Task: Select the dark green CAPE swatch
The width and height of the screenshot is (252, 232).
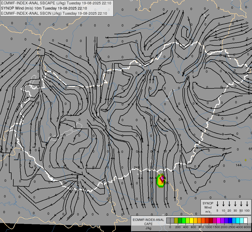Action: (180, 220)
